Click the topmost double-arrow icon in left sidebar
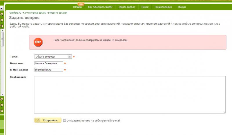This screenshot has width=232, height=135. [x=2, y=14]
